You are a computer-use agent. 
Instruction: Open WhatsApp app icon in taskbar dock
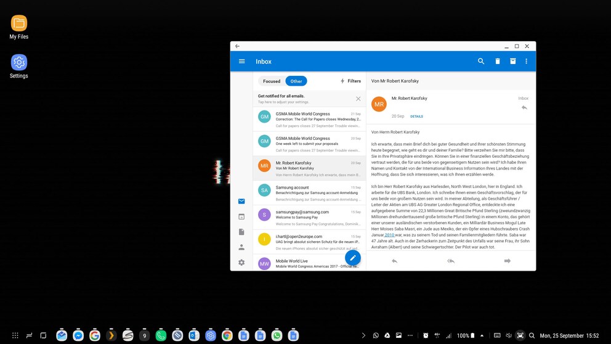277,335
